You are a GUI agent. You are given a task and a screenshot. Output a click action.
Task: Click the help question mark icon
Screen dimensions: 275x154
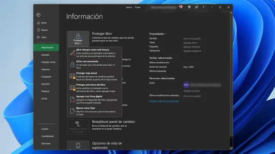[203, 7]
